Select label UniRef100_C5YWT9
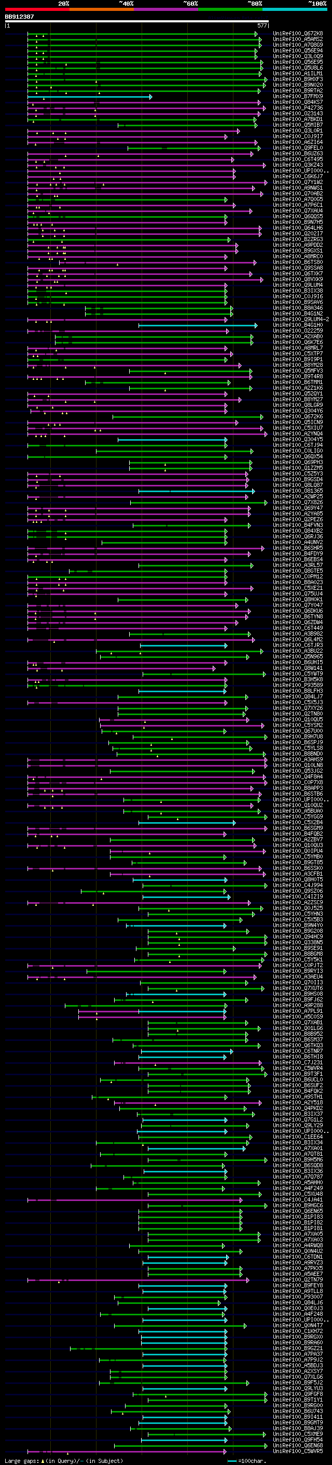This screenshot has height=1465, width=332. click(298, 674)
